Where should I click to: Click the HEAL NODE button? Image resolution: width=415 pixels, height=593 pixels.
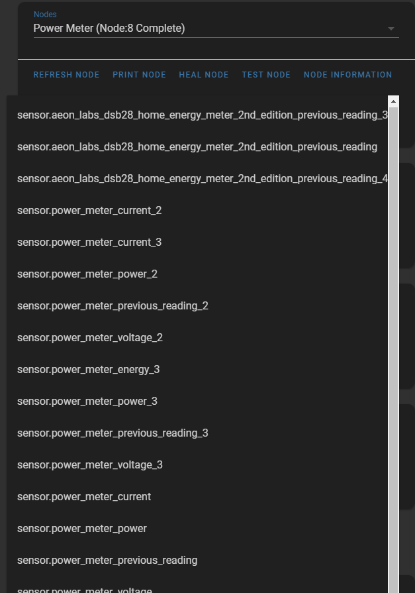click(x=204, y=75)
